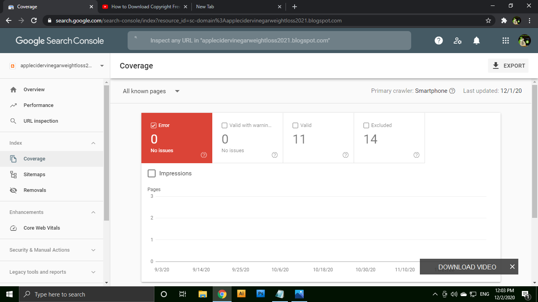Viewport: 538px width, 302px height.
Task: Open the Search Console help icon
Action: click(x=438, y=40)
